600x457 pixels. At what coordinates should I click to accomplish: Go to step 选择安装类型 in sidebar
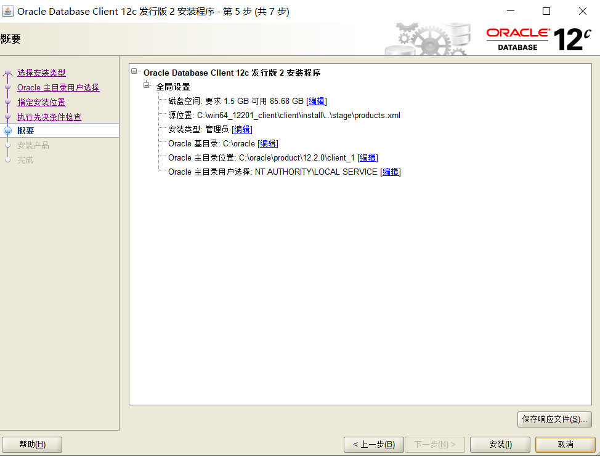pyautogui.click(x=41, y=73)
